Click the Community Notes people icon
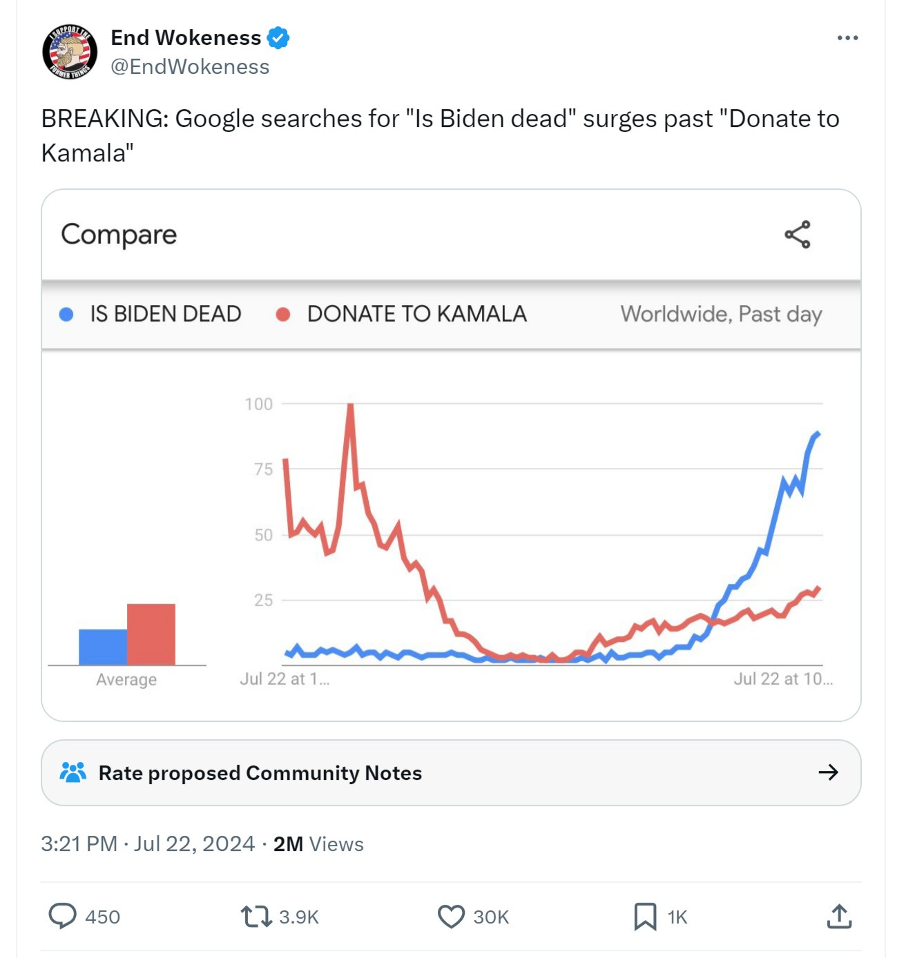 (x=73, y=772)
